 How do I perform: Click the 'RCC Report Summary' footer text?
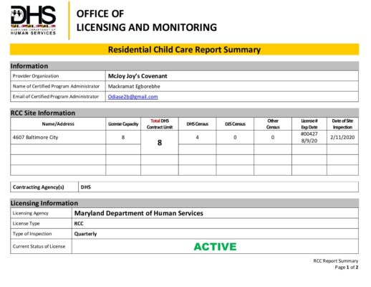(x=336, y=260)
